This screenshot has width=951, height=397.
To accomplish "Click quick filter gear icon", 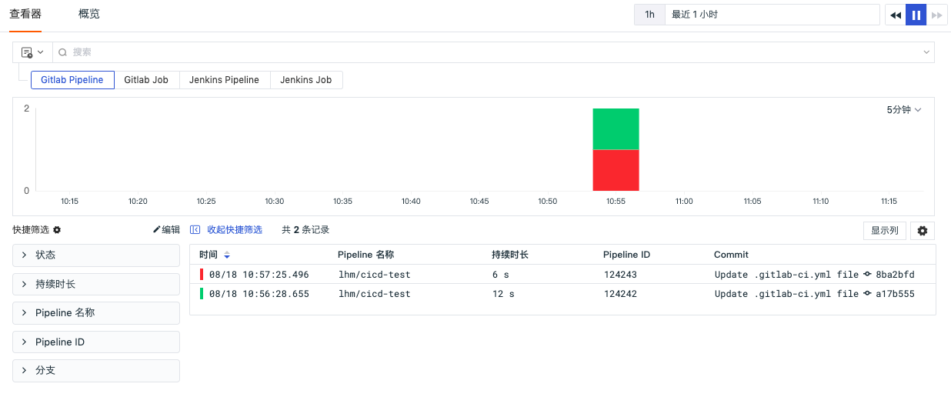I will [57, 230].
